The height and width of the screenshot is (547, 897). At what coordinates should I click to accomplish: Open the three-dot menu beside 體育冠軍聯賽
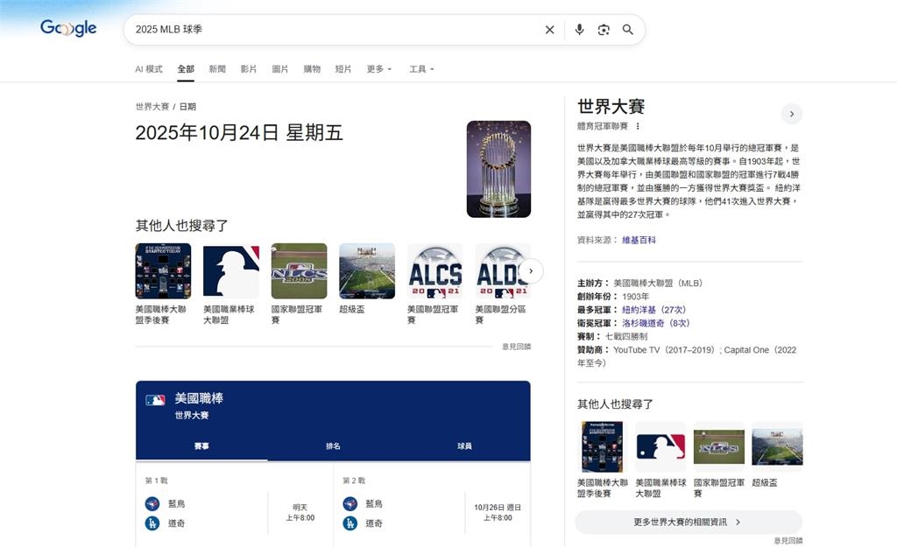(637, 126)
